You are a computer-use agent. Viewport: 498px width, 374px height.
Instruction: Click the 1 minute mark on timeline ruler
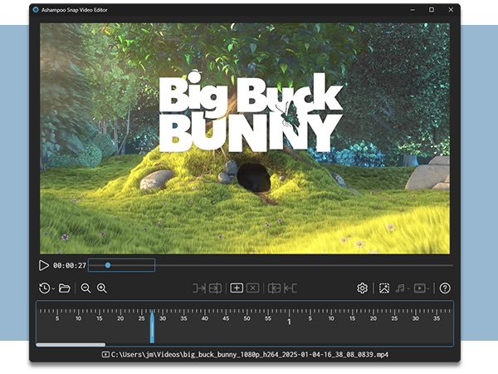click(289, 322)
